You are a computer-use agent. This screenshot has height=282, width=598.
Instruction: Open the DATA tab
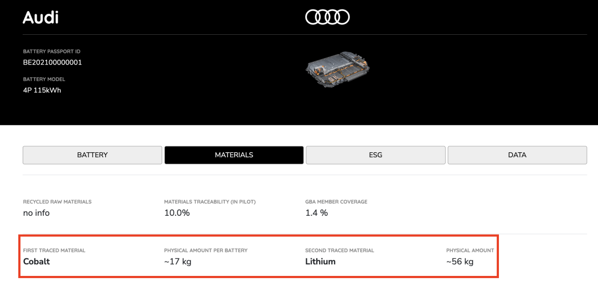point(517,155)
